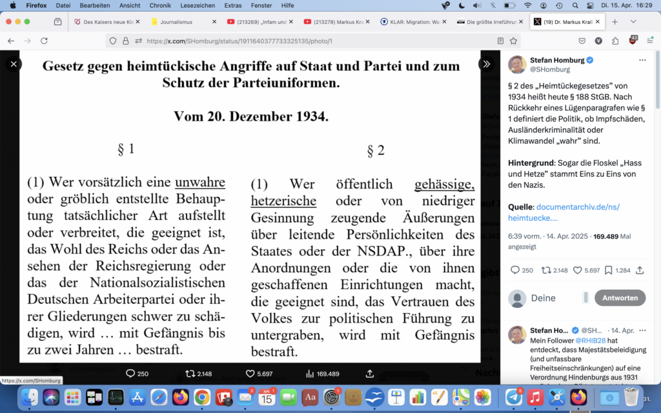Click into the reply text field
The width and height of the screenshot is (661, 413).
tap(555, 298)
